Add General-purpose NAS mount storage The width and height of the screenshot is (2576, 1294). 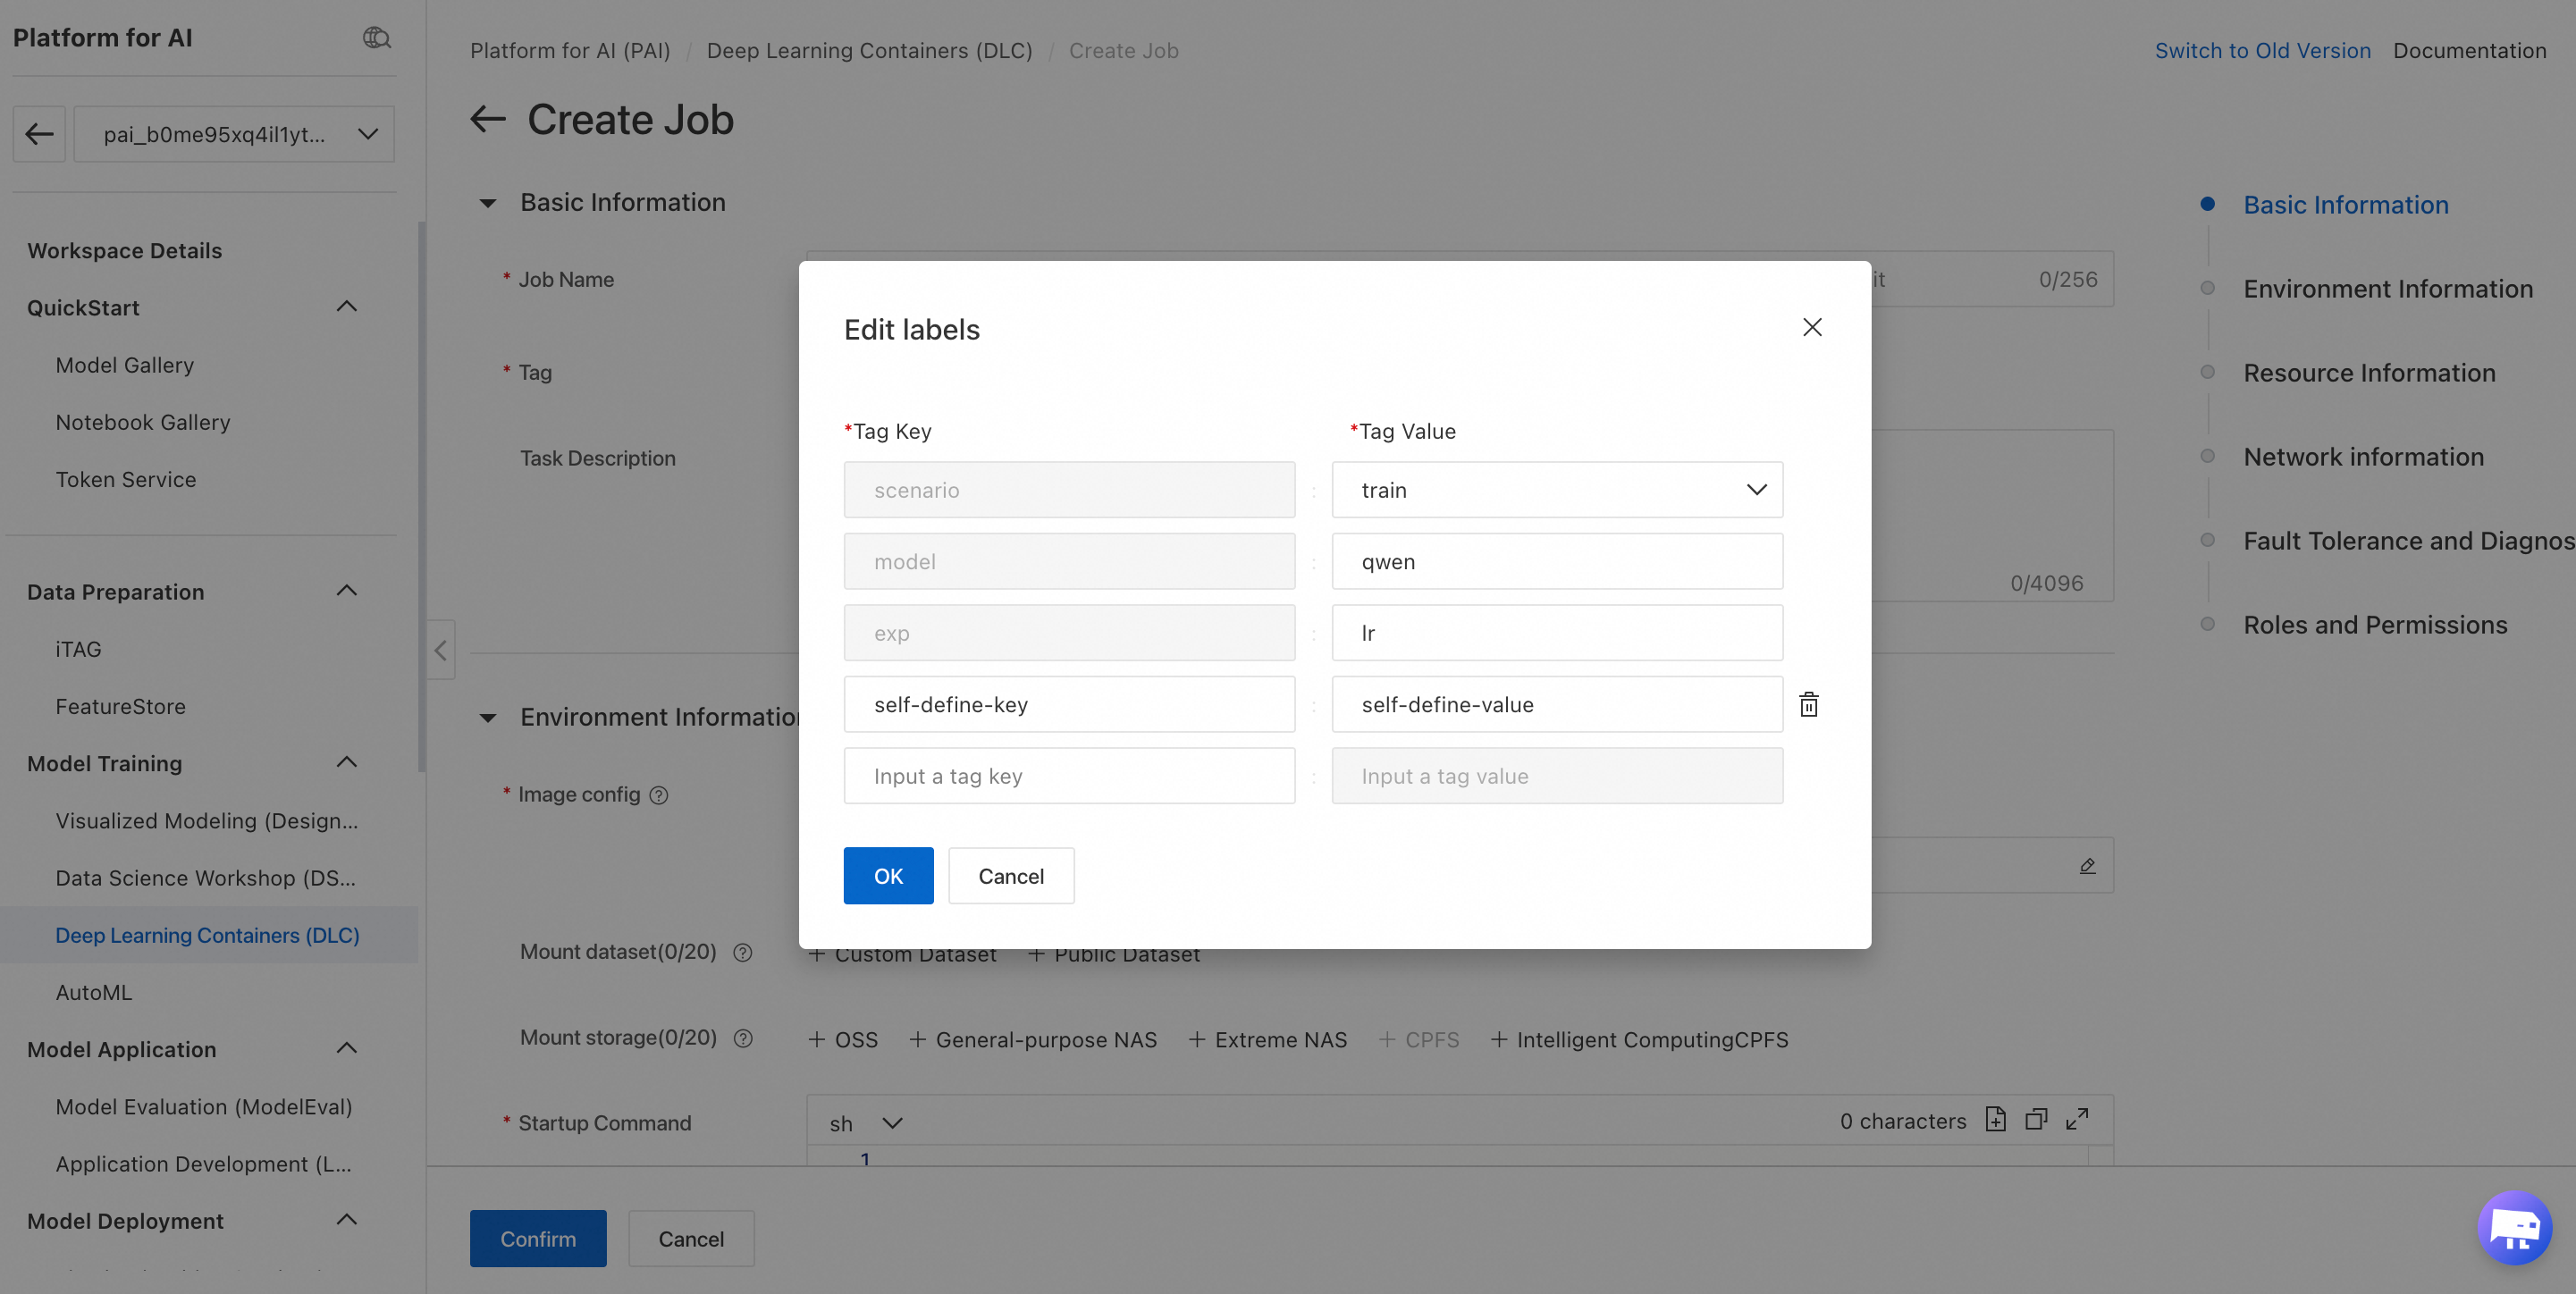1032,1040
